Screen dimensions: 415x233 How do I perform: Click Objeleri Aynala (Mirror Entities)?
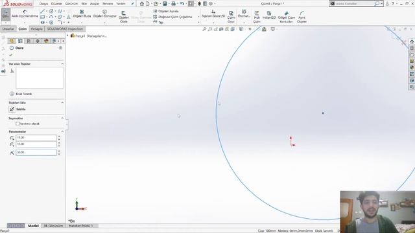(x=166, y=12)
